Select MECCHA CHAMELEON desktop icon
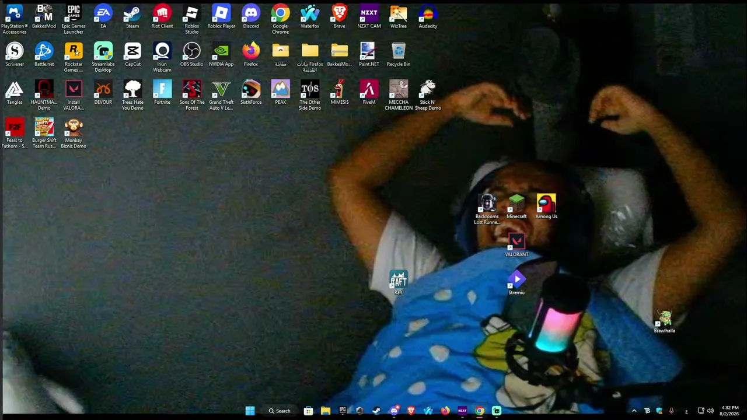The width and height of the screenshot is (747, 420). click(399, 94)
